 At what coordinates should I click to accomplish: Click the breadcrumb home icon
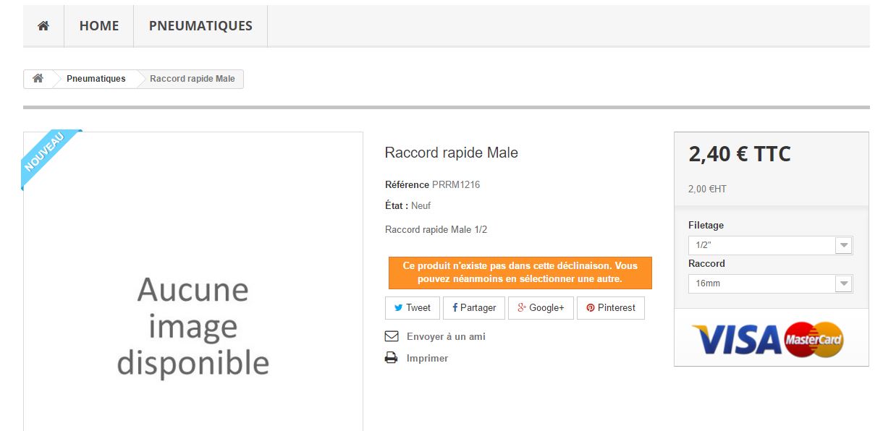coord(38,79)
